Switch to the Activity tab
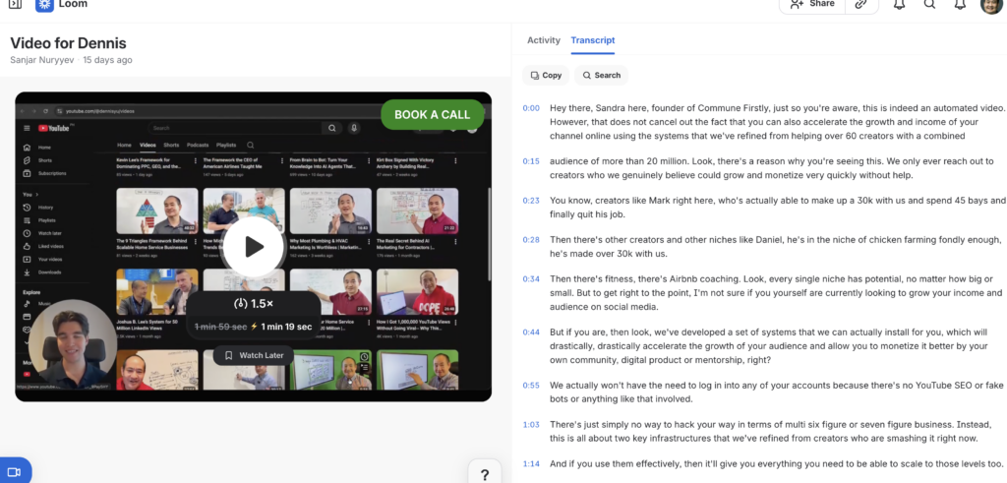 tap(544, 40)
